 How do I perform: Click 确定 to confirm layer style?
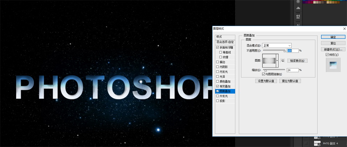coord(333,37)
